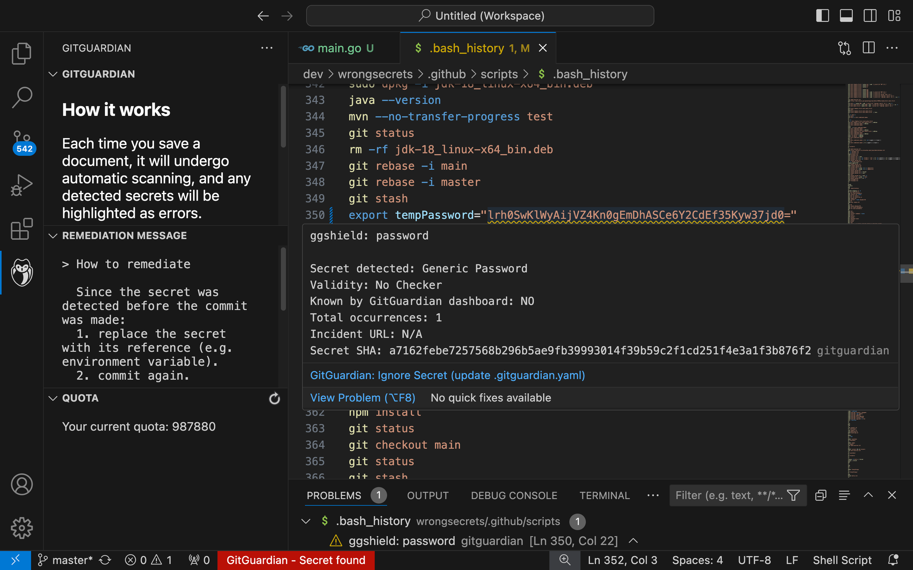This screenshot has width=913, height=570.
Task: Select the GitGuardian owl icon
Action: pyautogui.click(x=21, y=273)
